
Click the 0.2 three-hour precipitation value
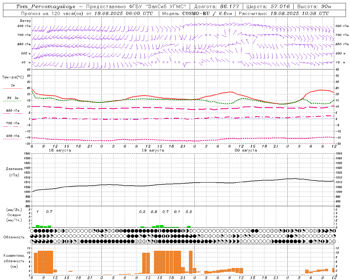tap(142, 212)
